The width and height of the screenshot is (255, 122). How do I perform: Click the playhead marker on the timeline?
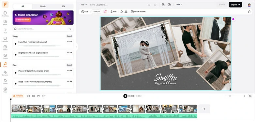click(x=11, y=99)
